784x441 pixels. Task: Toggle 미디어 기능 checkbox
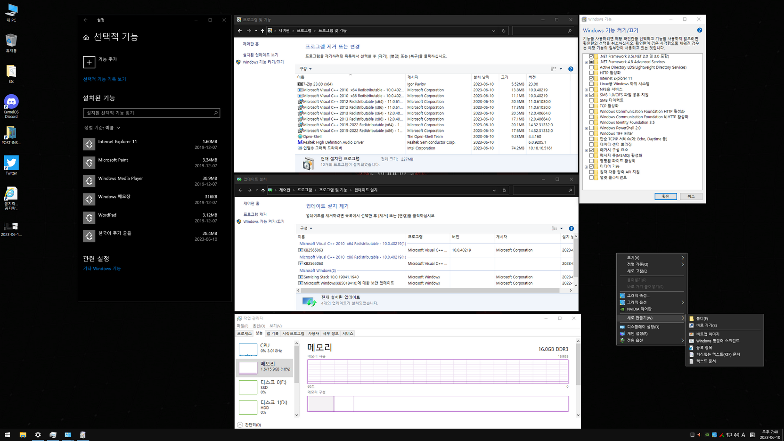click(x=592, y=166)
